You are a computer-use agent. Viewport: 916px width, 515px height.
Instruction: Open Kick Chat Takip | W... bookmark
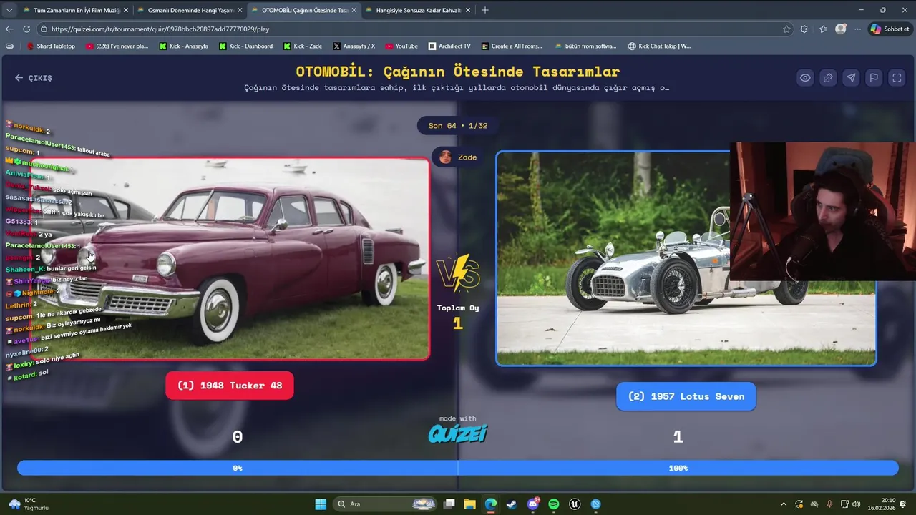click(x=659, y=46)
